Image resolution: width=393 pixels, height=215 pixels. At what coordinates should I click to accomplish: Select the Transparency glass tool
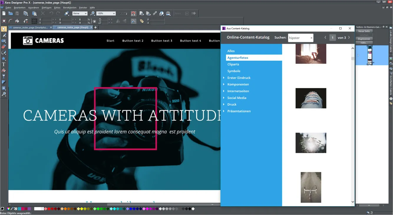pos(4,76)
